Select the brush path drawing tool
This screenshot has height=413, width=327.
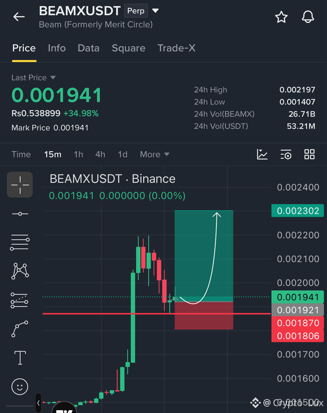(20, 329)
